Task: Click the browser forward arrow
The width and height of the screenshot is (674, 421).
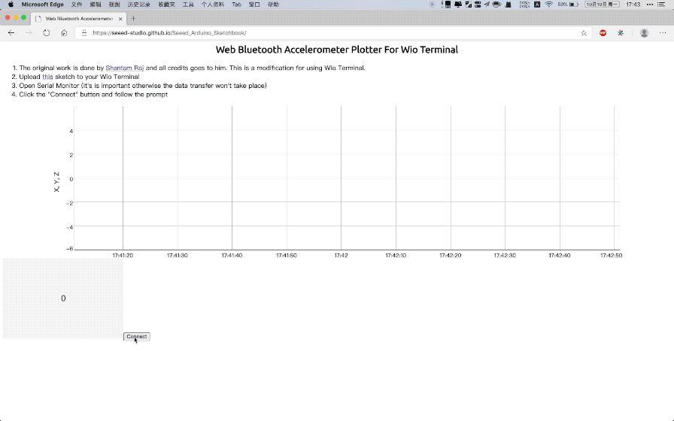Action: pyautogui.click(x=29, y=32)
